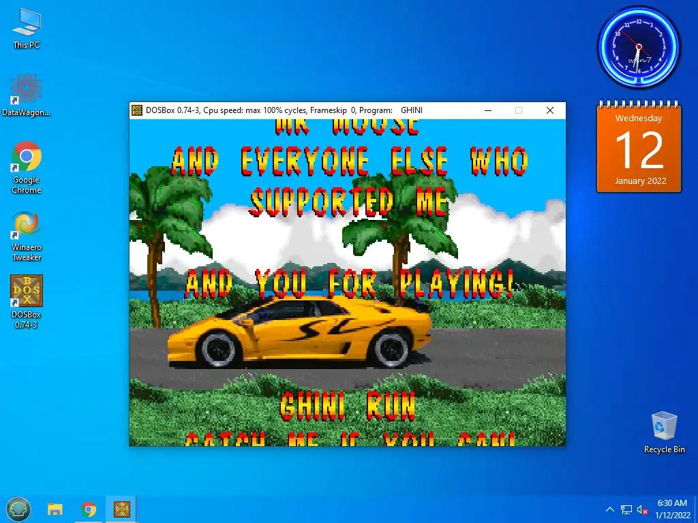Click 'January 2022' on the calendar gadget
This screenshot has width=698, height=523.
[641, 180]
